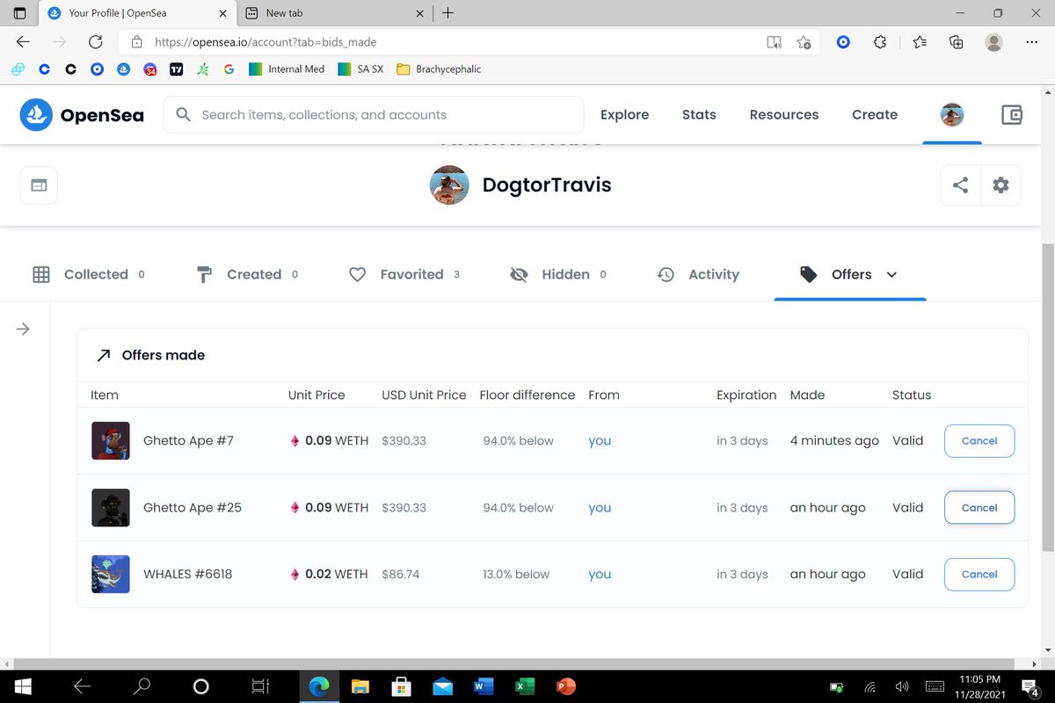Open a new browser tab with plus button
Image resolution: width=1055 pixels, height=703 pixels.
pyautogui.click(x=447, y=13)
